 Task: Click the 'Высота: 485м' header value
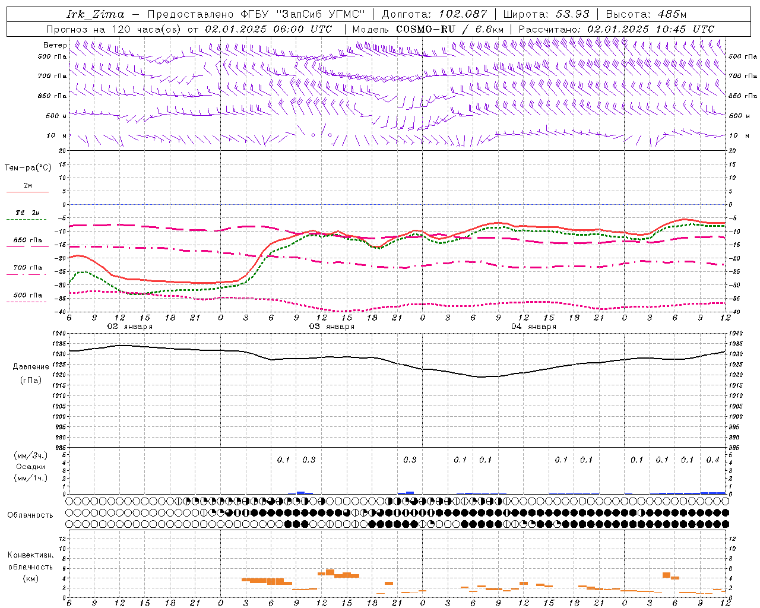click(x=646, y=14)
